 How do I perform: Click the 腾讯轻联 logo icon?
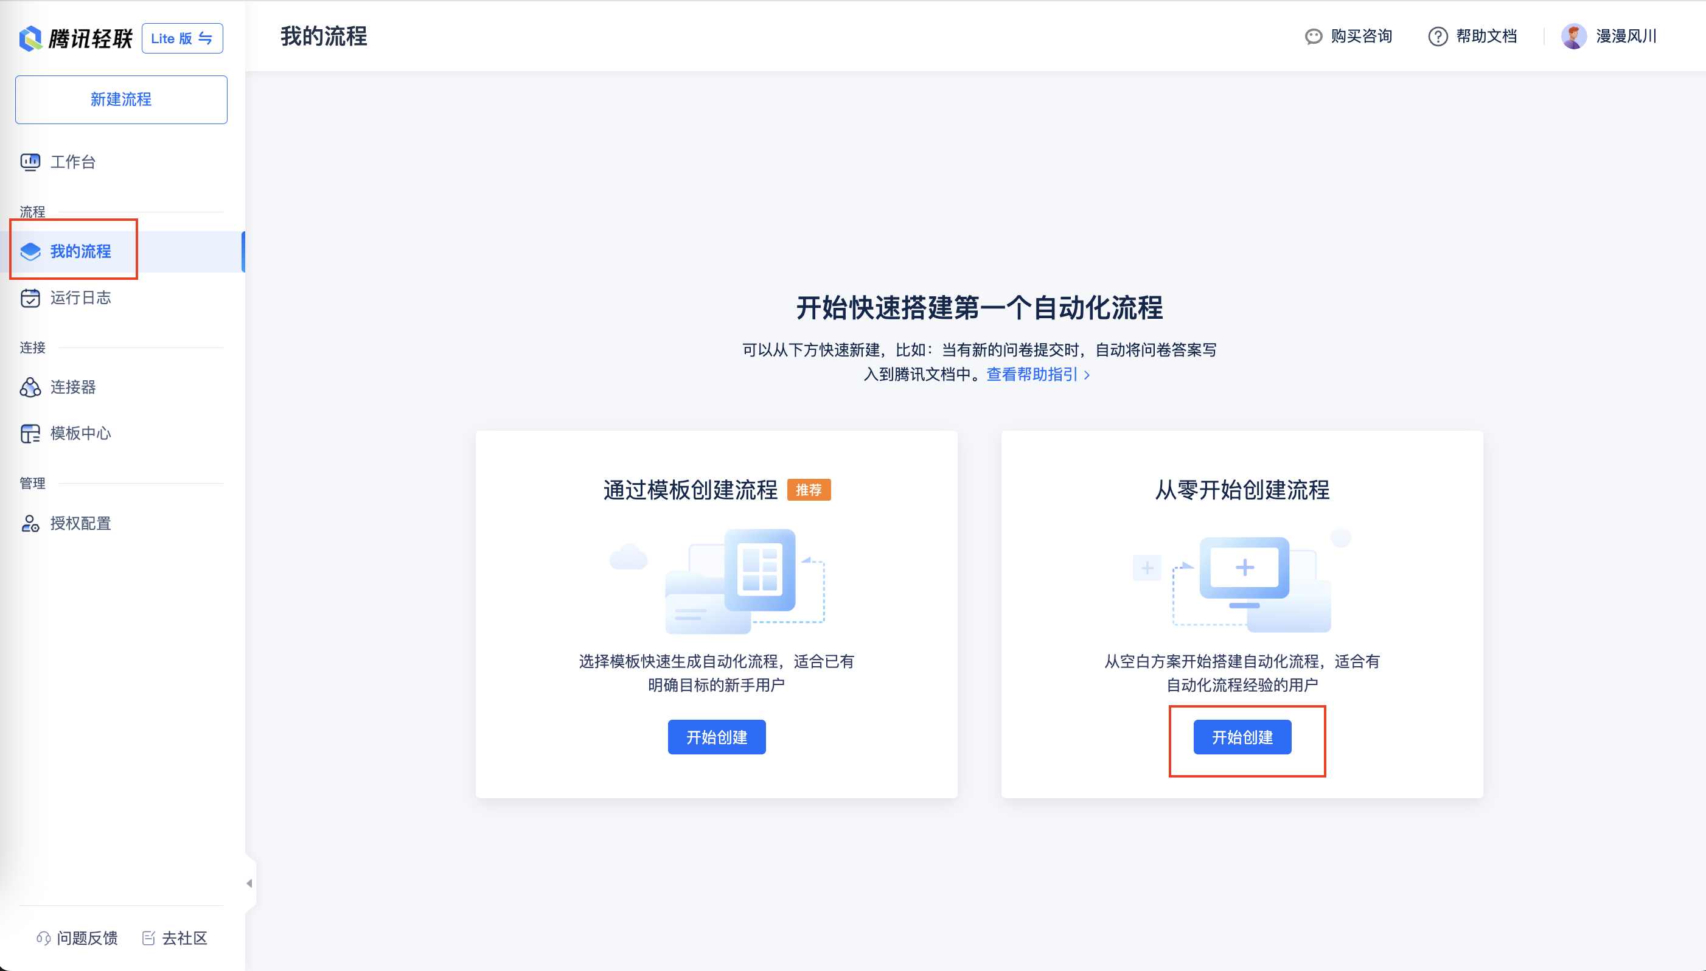pyautogui.click(x=30, y=38)
